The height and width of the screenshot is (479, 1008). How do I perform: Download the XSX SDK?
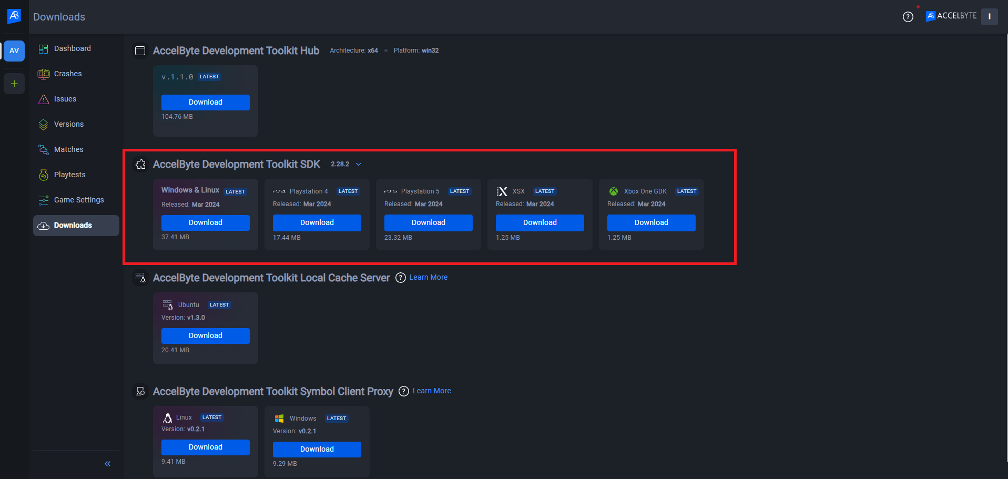tap(540, 223)
